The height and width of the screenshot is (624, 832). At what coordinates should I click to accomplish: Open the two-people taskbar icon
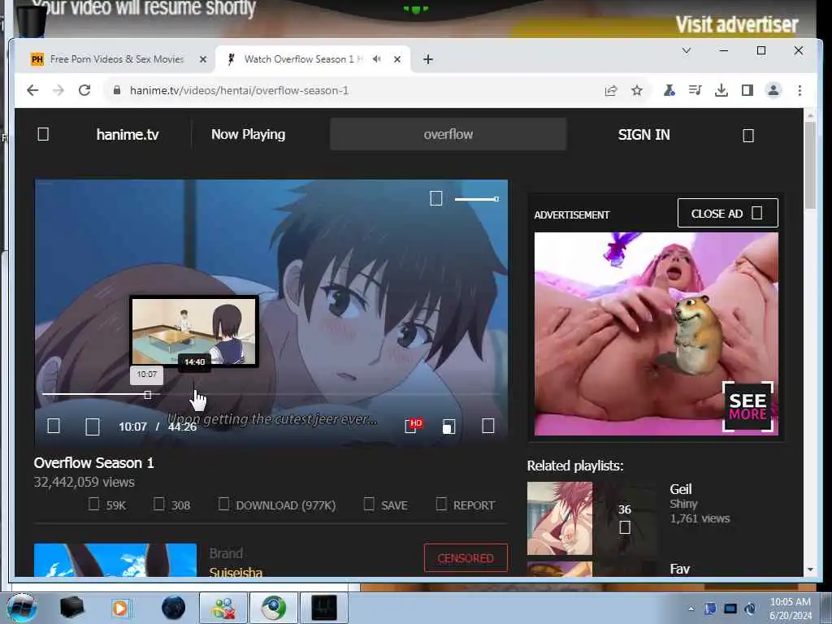223,608
